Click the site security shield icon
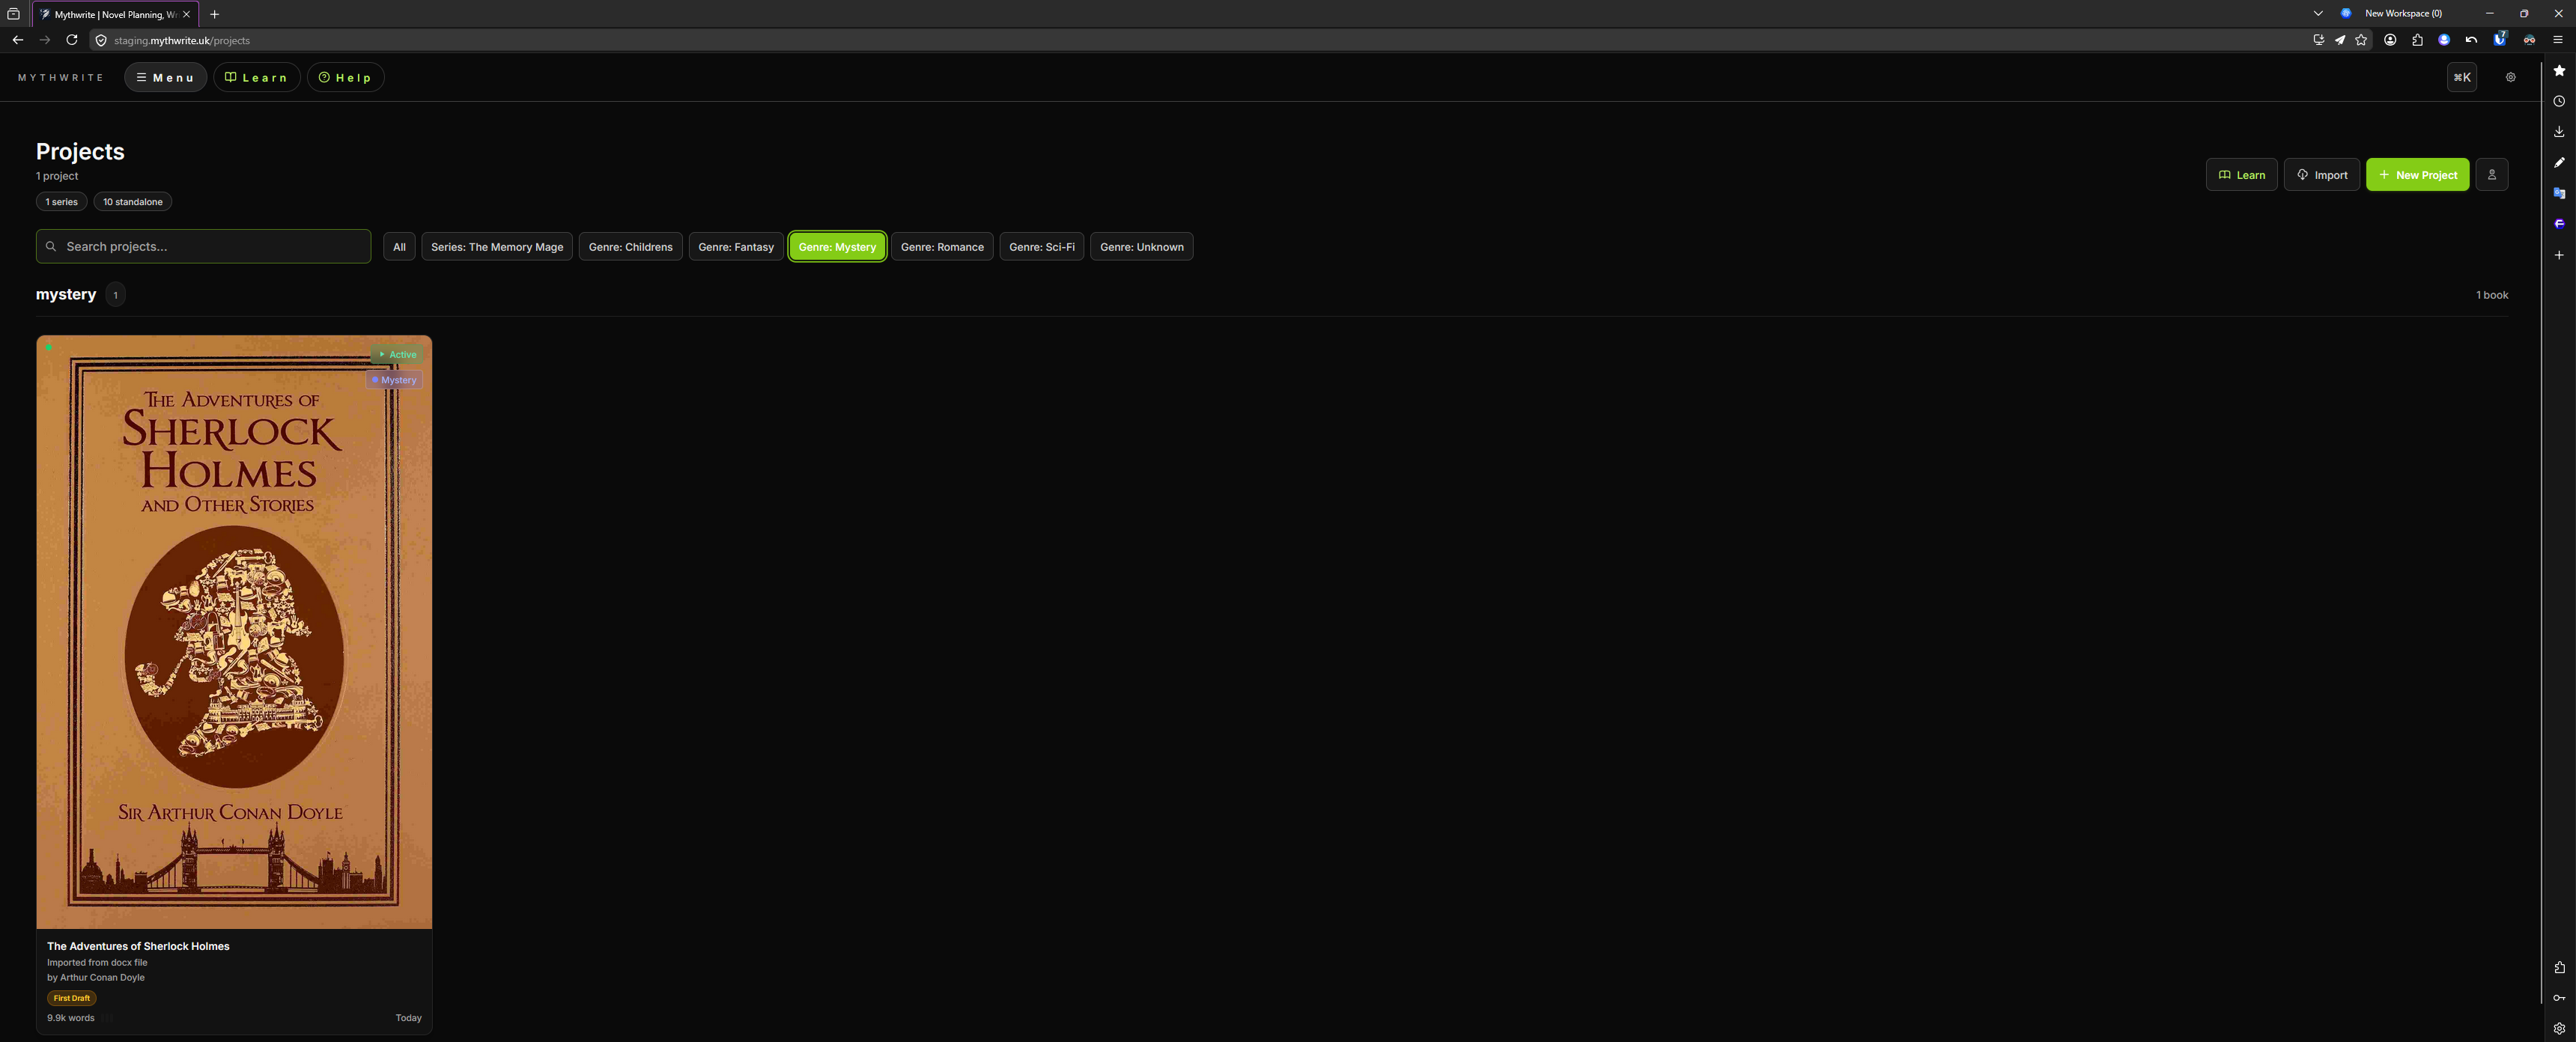The image size is (2576, 1042). (101, 41)
